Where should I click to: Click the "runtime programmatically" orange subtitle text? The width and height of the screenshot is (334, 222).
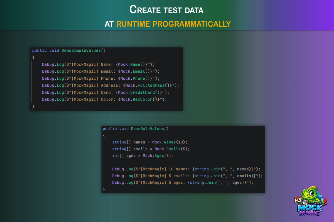[x=173, y=24]
